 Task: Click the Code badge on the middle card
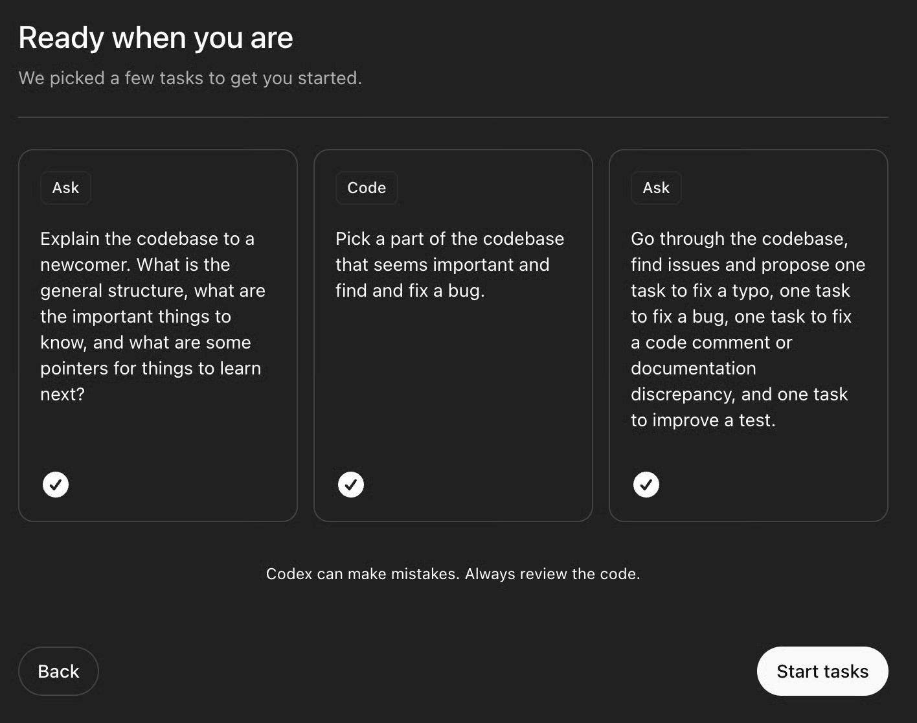[367, 187]
